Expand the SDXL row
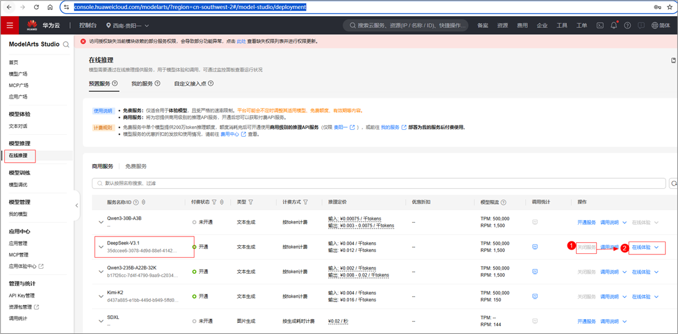The width and height of the screenshot is (678, 334). click(101, 322)
